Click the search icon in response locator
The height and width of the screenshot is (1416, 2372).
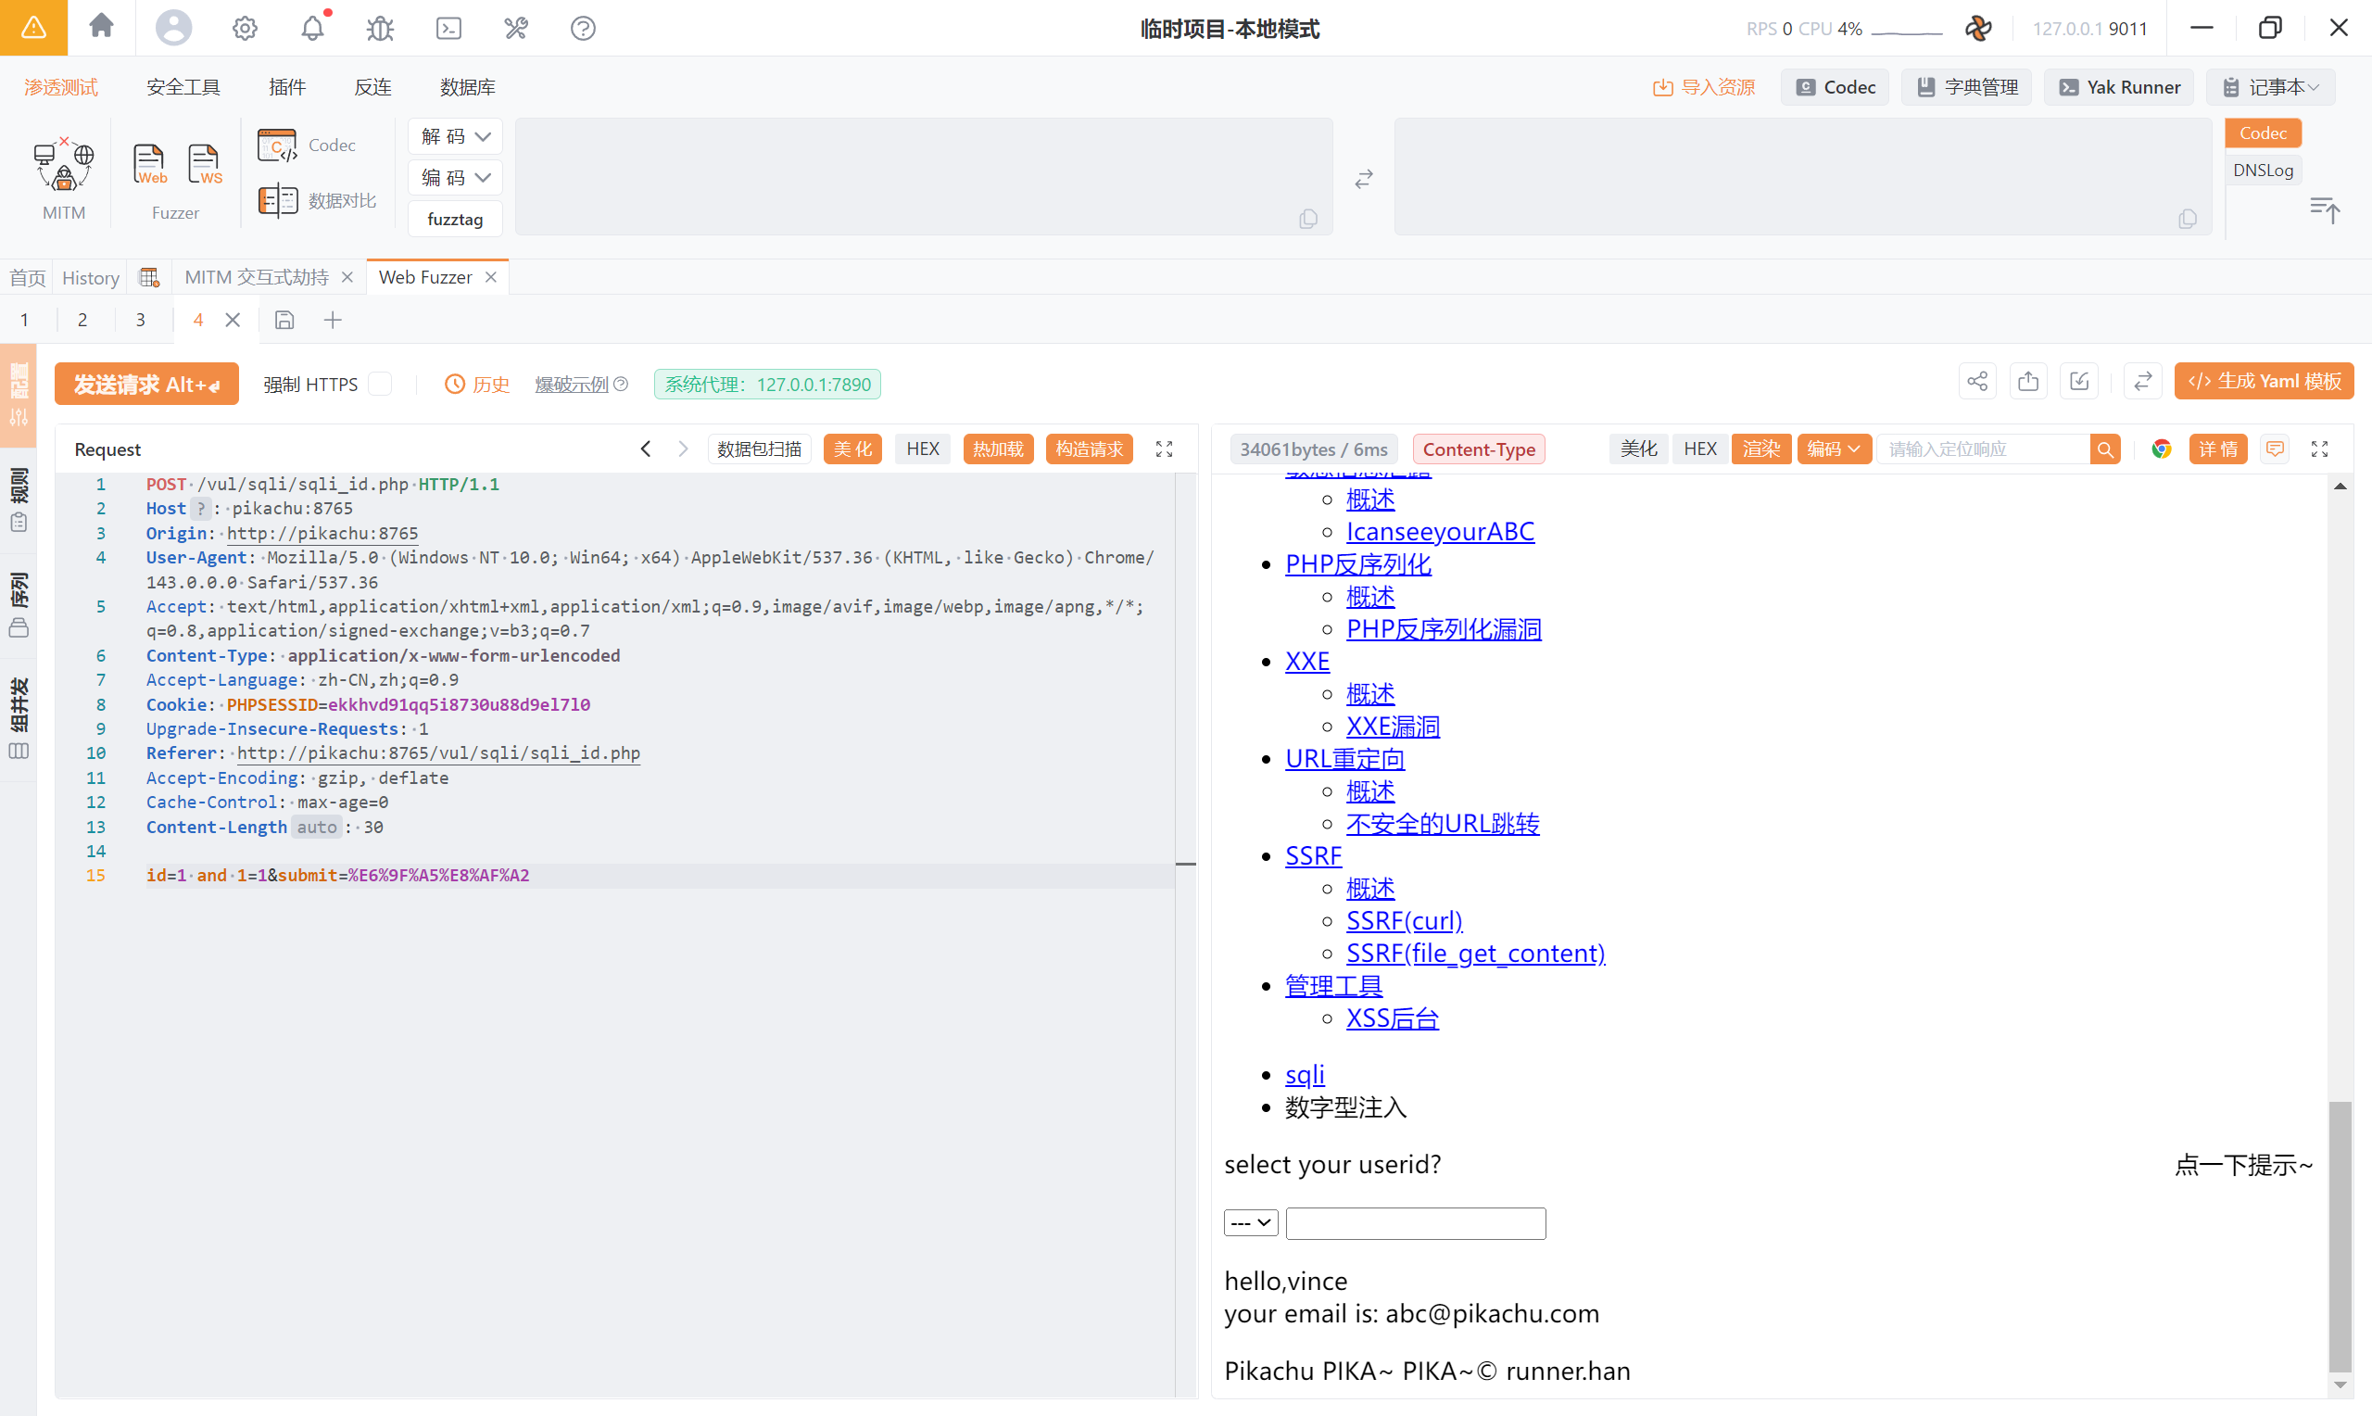point(2105,449)
